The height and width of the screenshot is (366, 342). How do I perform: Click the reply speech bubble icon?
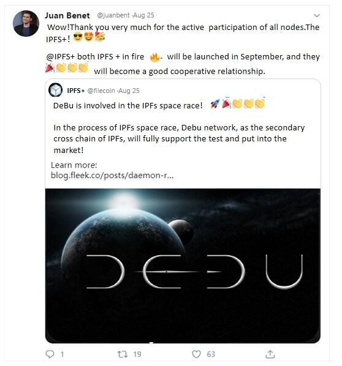[50, 354]
